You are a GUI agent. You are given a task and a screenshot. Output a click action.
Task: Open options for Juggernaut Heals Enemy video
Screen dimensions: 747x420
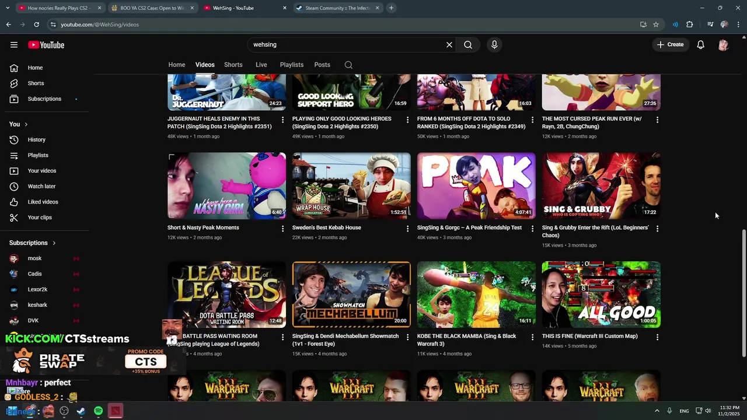[282, 120]
